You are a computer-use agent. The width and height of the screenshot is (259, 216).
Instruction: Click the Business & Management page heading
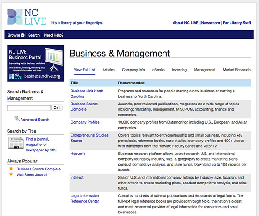pyautogui.click(x=120, y=54)
